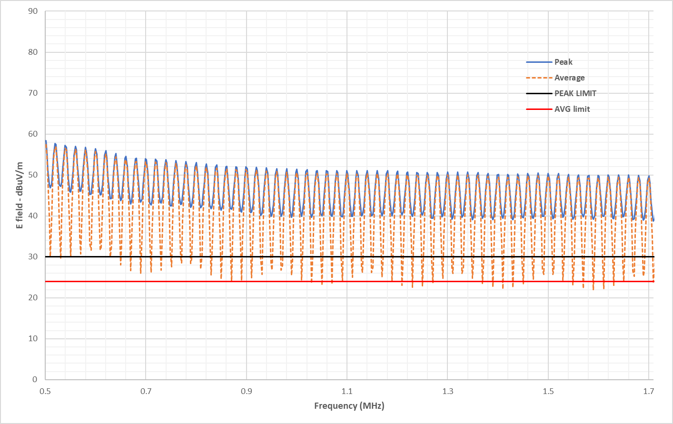Image resolution: width=673 pixels, height=424 pixels.
Task: Click the 90 label on the vertical axis
Action: [x=33, y=11]
